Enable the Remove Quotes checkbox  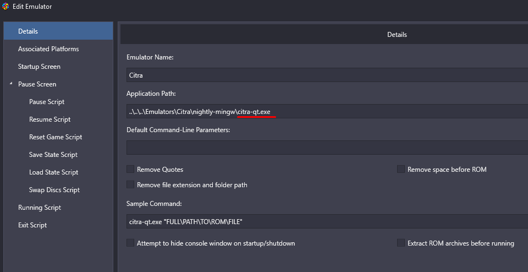tap(130, 169)
